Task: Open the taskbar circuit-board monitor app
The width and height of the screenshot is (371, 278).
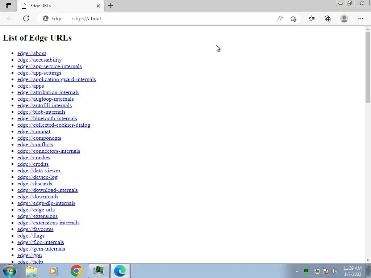Action: 99,271
